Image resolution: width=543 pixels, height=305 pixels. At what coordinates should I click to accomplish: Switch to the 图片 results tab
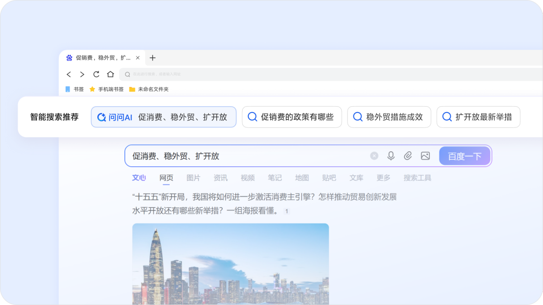point(193,178)
